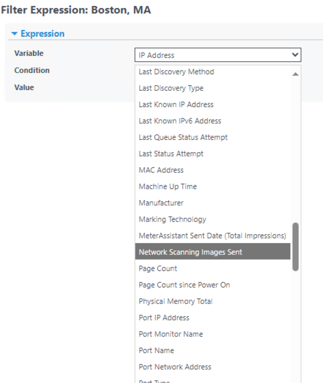Choose highlighted Network Scanning Images Sent
This screenshot has height=383, width=323.
coord(190,252)
